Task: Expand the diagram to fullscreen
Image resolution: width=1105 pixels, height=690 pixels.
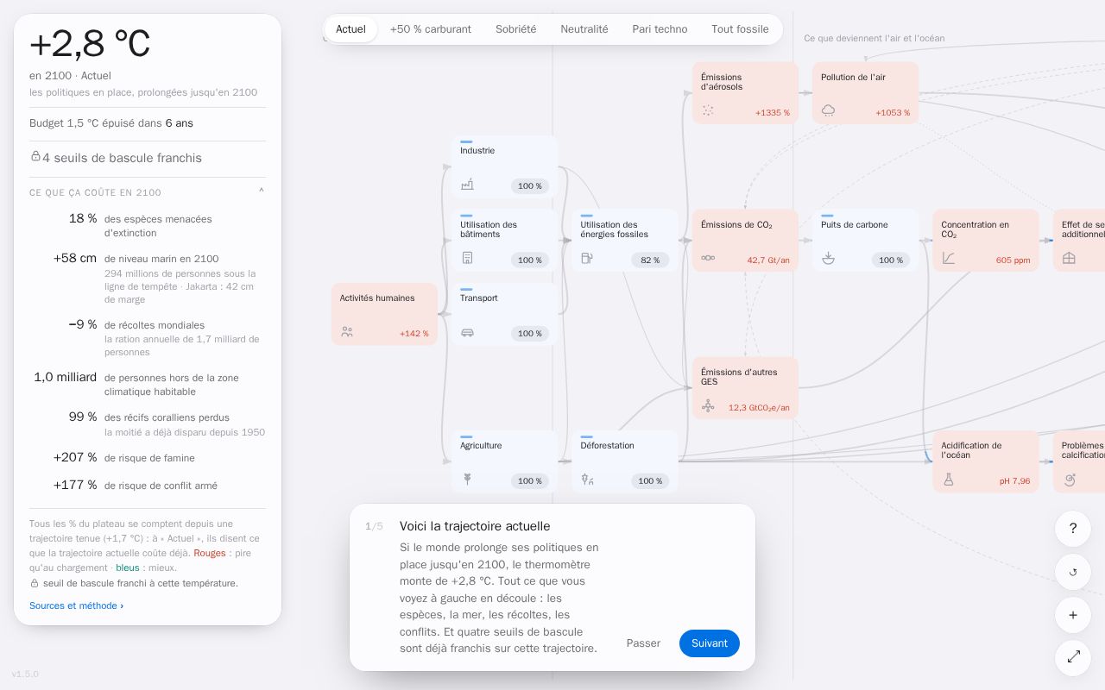Action: tap(1073, 657)
